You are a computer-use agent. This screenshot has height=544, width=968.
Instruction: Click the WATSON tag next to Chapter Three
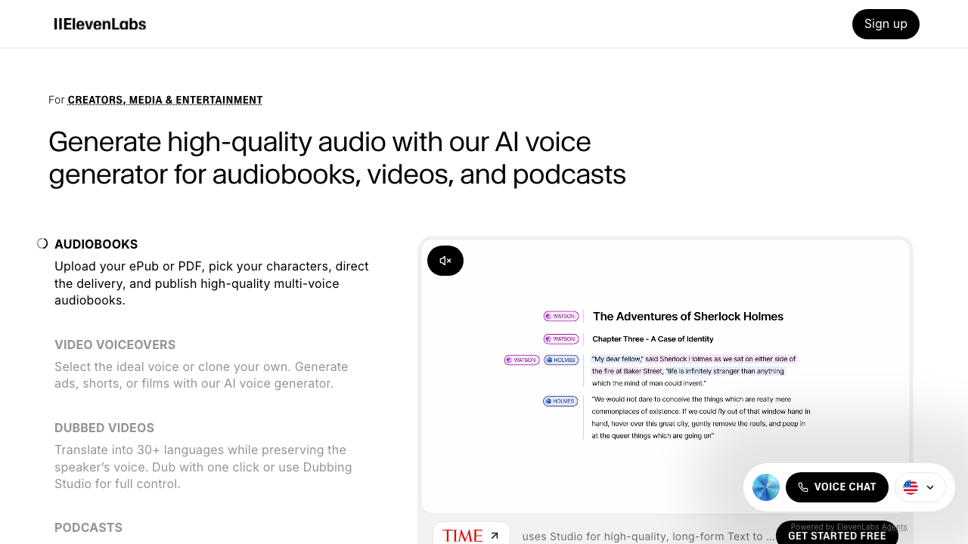click(x=561, y=339)
